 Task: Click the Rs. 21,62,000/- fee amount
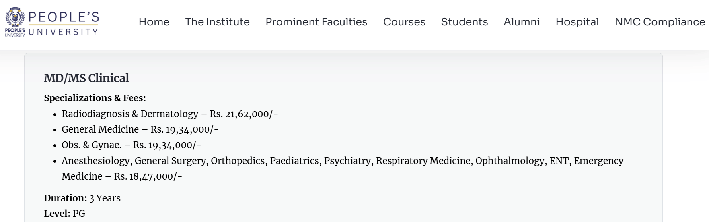click(x=243, y=114)
